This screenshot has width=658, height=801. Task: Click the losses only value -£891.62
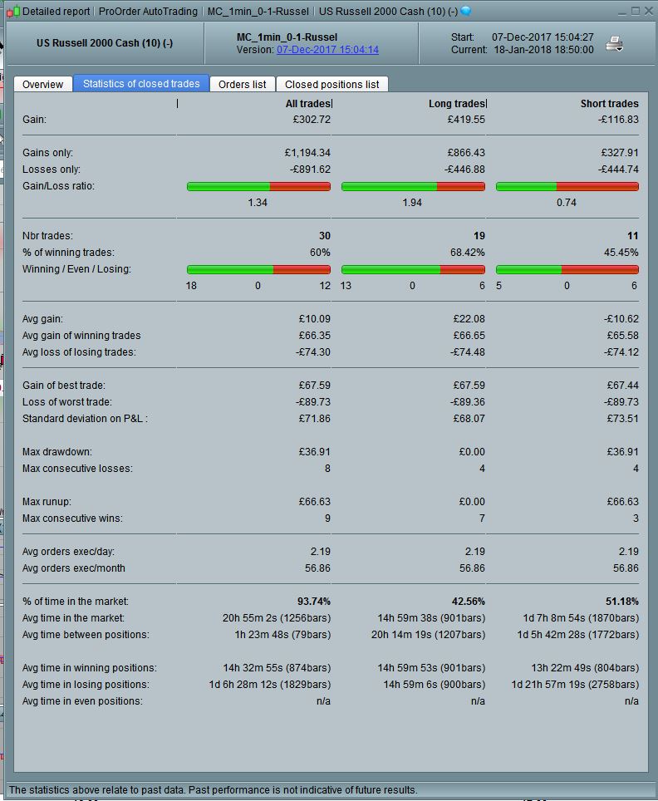coord(310,169)
